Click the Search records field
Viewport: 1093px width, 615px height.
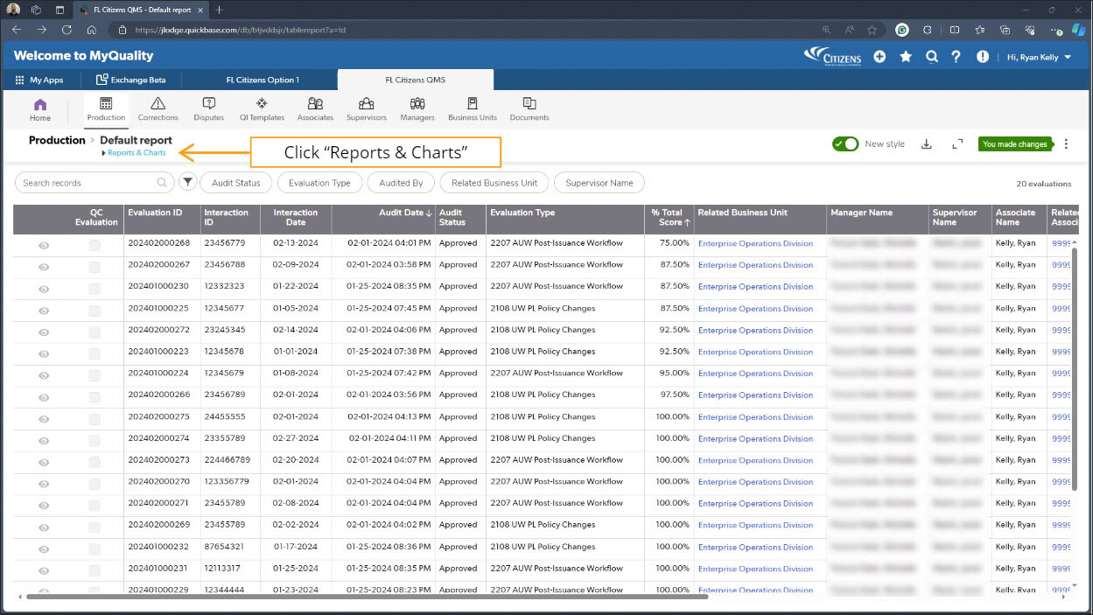(94, 183)
